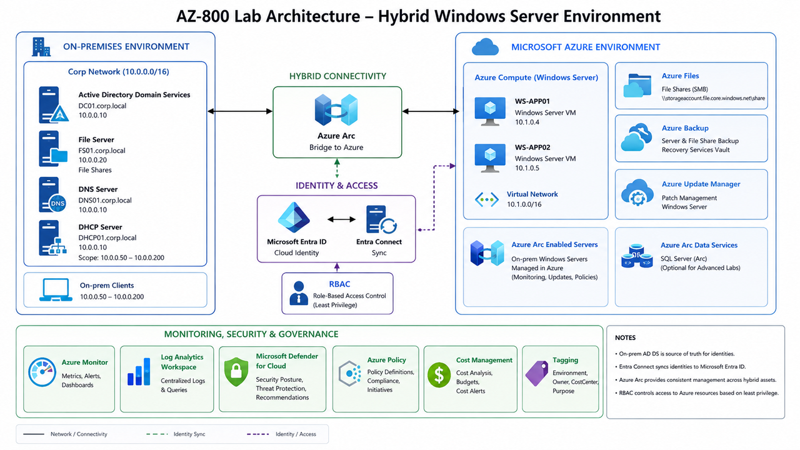Image resolution: width=800 pixels, height=450 pixels.
Task: Click the Policy Definitions text
Action: 391,372
